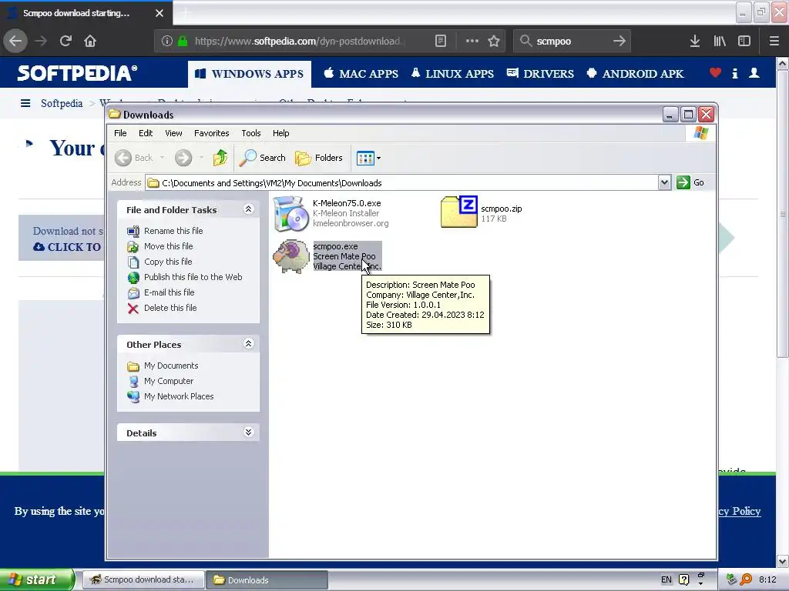This screenshot has width=789, height=591.
Task: Open Help menu in Downloads window
Action: pyautogui.click(x=280, y=133)
